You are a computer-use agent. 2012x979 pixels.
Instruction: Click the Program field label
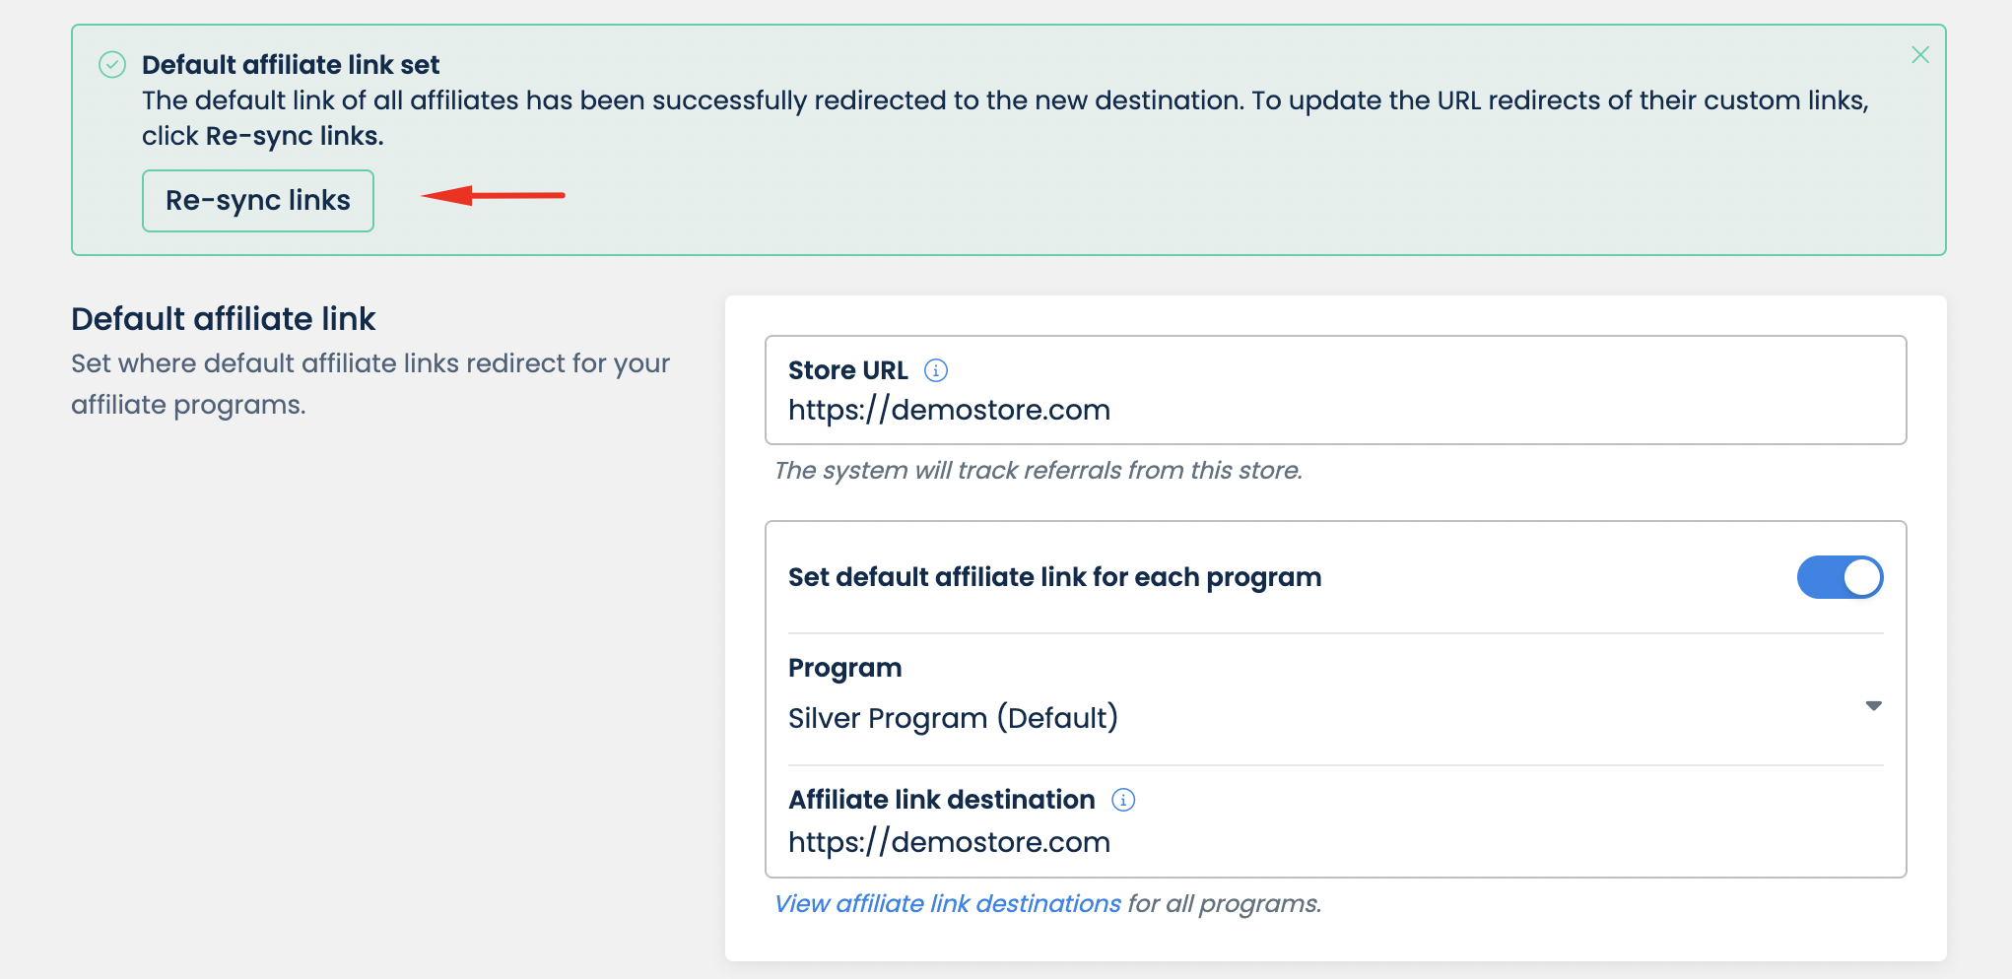[x=844, y=668]
